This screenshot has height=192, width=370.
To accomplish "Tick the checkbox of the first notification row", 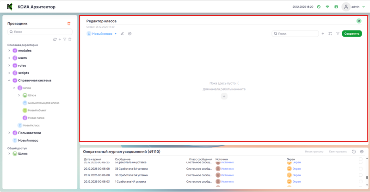I will click(x=361, y=161).
